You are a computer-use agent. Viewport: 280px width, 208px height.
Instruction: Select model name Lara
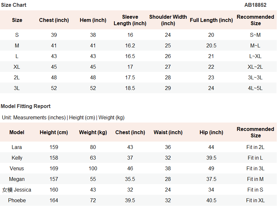tap(17, 147)
